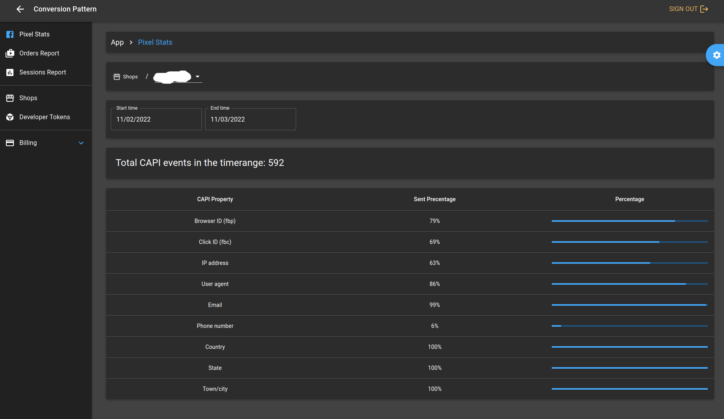Open the settings gear on right edge

716,55
